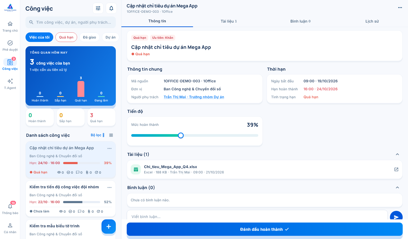This screenshot has width=408, height=239.
Task: Click the Mức hoàn thành slider handle
Action: pos(181,135)
